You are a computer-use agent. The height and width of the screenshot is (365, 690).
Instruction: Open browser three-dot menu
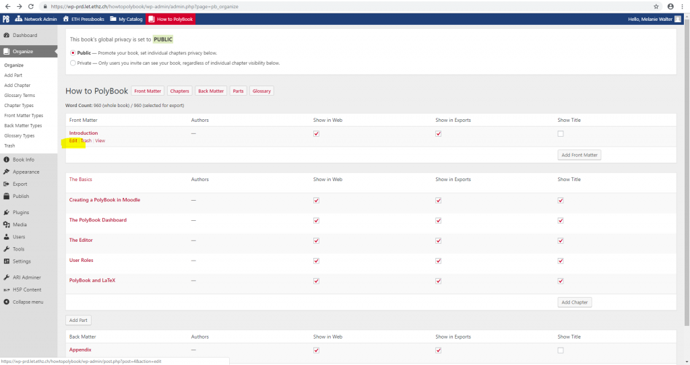(682, 7)
